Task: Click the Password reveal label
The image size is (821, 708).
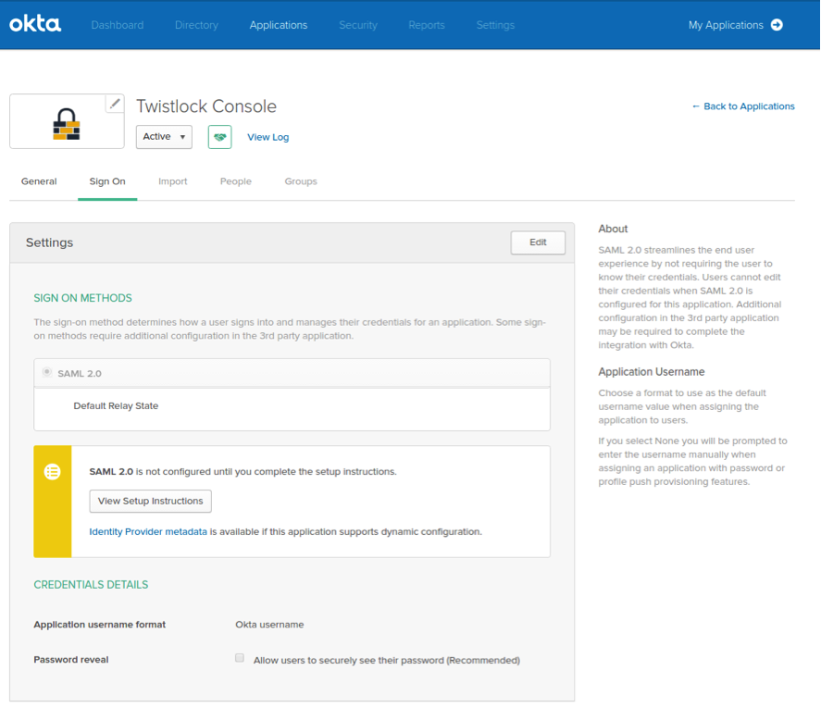Action: click(71, 659)
